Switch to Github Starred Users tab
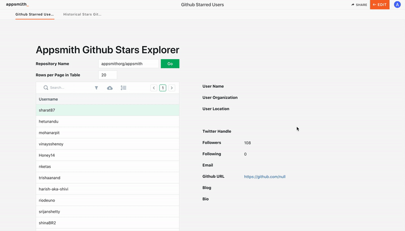 coord(34,15)
